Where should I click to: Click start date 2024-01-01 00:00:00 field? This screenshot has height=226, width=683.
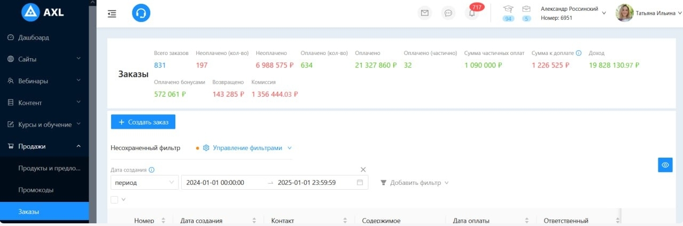coord(215,183)
